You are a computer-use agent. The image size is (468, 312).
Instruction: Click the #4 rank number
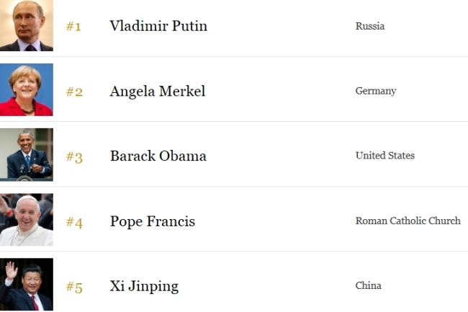(74, 223)
